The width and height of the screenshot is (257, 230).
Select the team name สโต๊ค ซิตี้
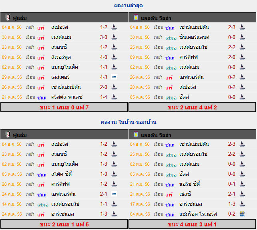(x=61, y=174)
